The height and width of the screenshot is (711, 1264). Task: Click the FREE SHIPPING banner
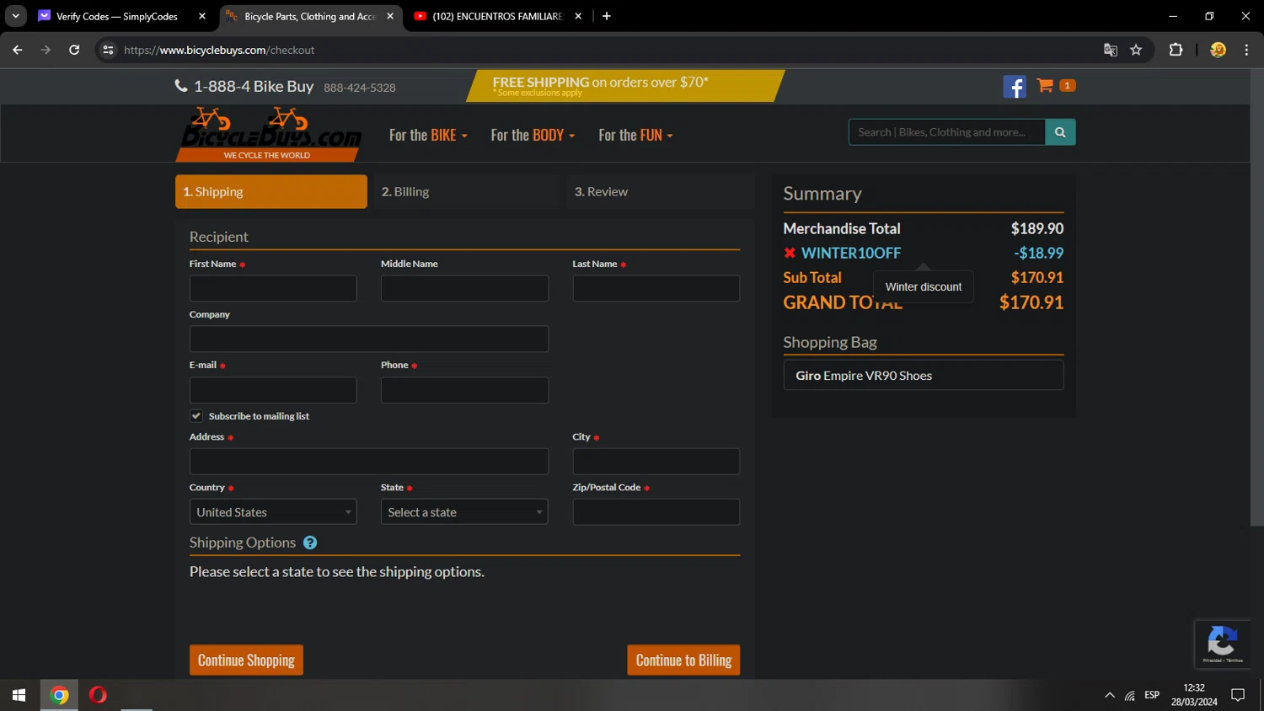(624, 85)
